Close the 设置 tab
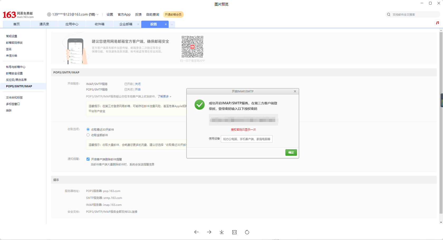 click(x=166, y=24)
